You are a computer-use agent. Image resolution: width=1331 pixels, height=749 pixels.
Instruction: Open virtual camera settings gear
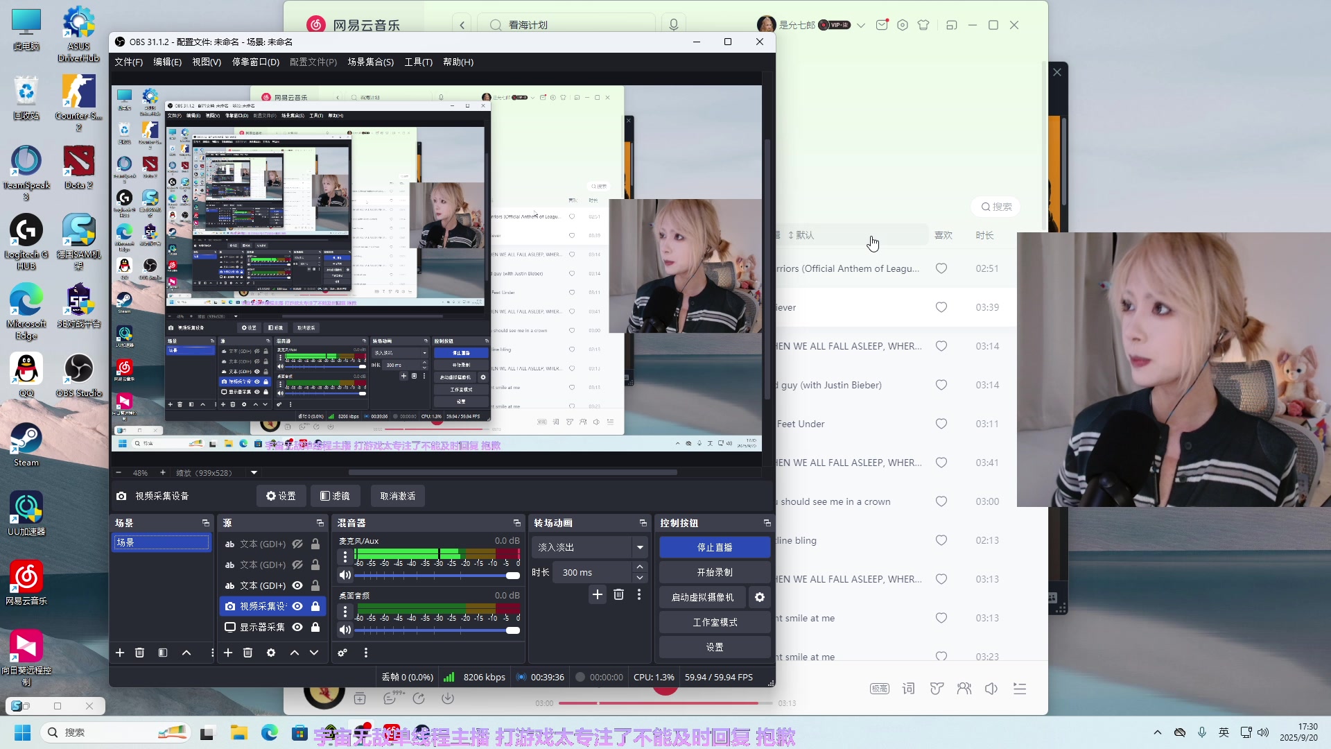coord(760,597)
